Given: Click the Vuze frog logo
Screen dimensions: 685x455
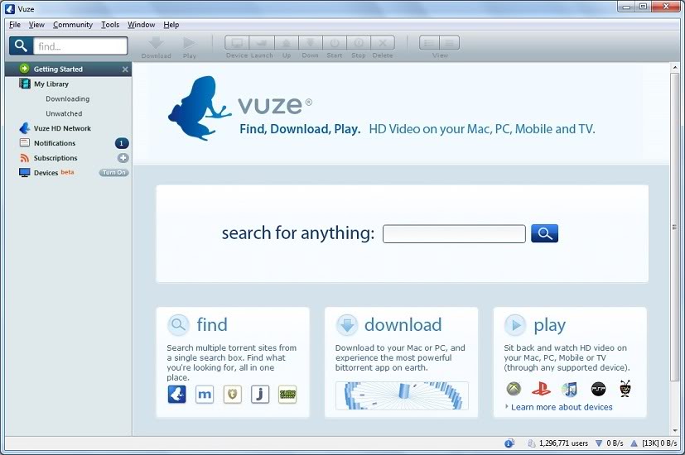Looking at the screenshot, I should [200, 108].
